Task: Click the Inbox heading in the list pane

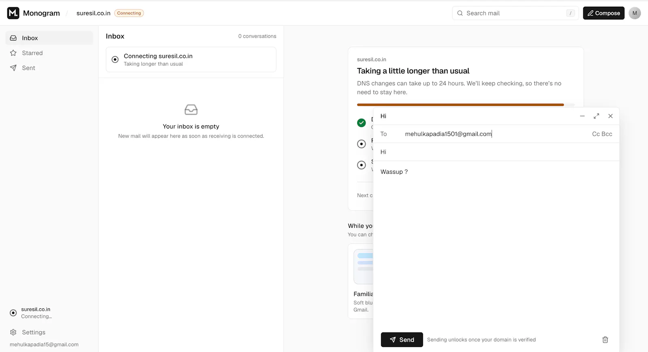Action: [115, 36]
